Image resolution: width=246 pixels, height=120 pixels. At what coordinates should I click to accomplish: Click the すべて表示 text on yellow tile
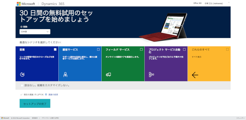click(196, 57)
